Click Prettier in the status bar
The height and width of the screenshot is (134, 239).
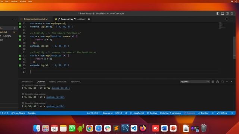[203, 113]
